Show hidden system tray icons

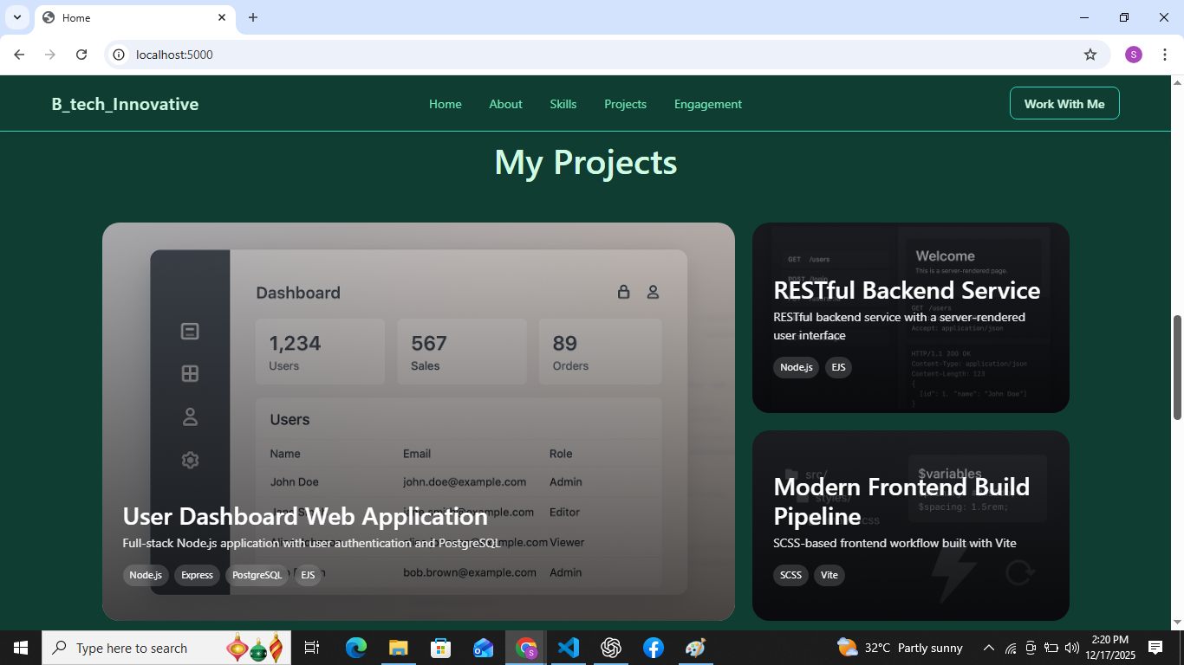point(988,648)
